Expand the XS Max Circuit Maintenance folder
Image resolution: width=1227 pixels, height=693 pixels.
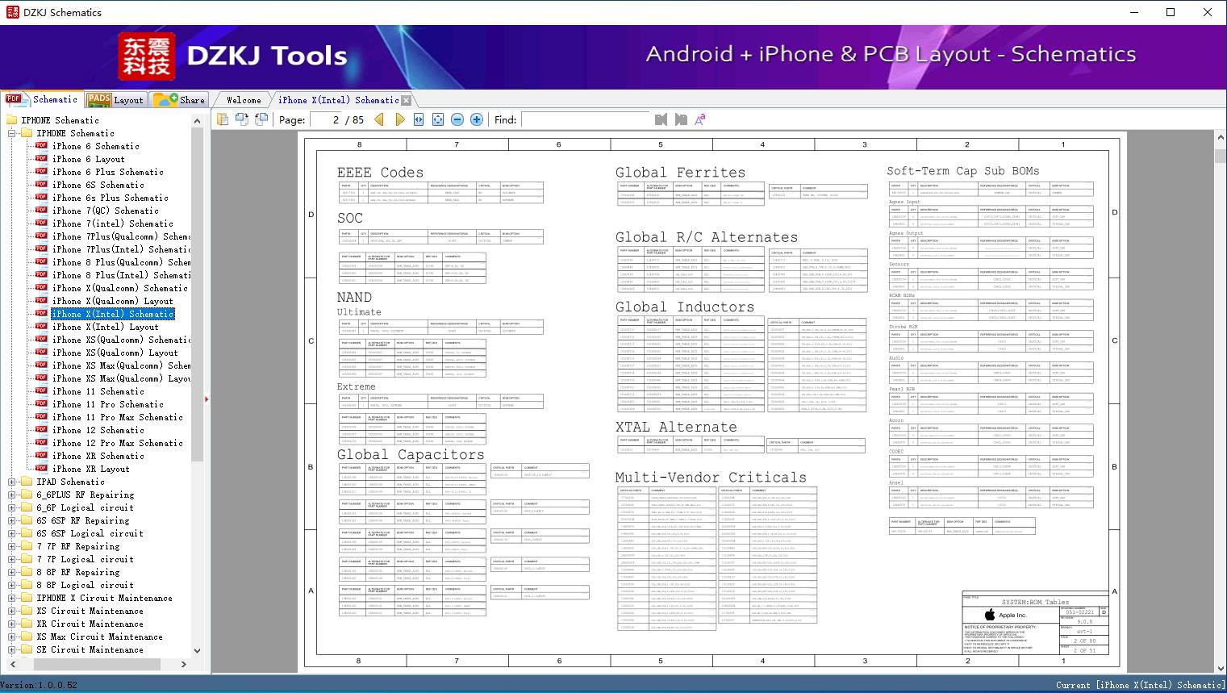(x=12, y=637)
